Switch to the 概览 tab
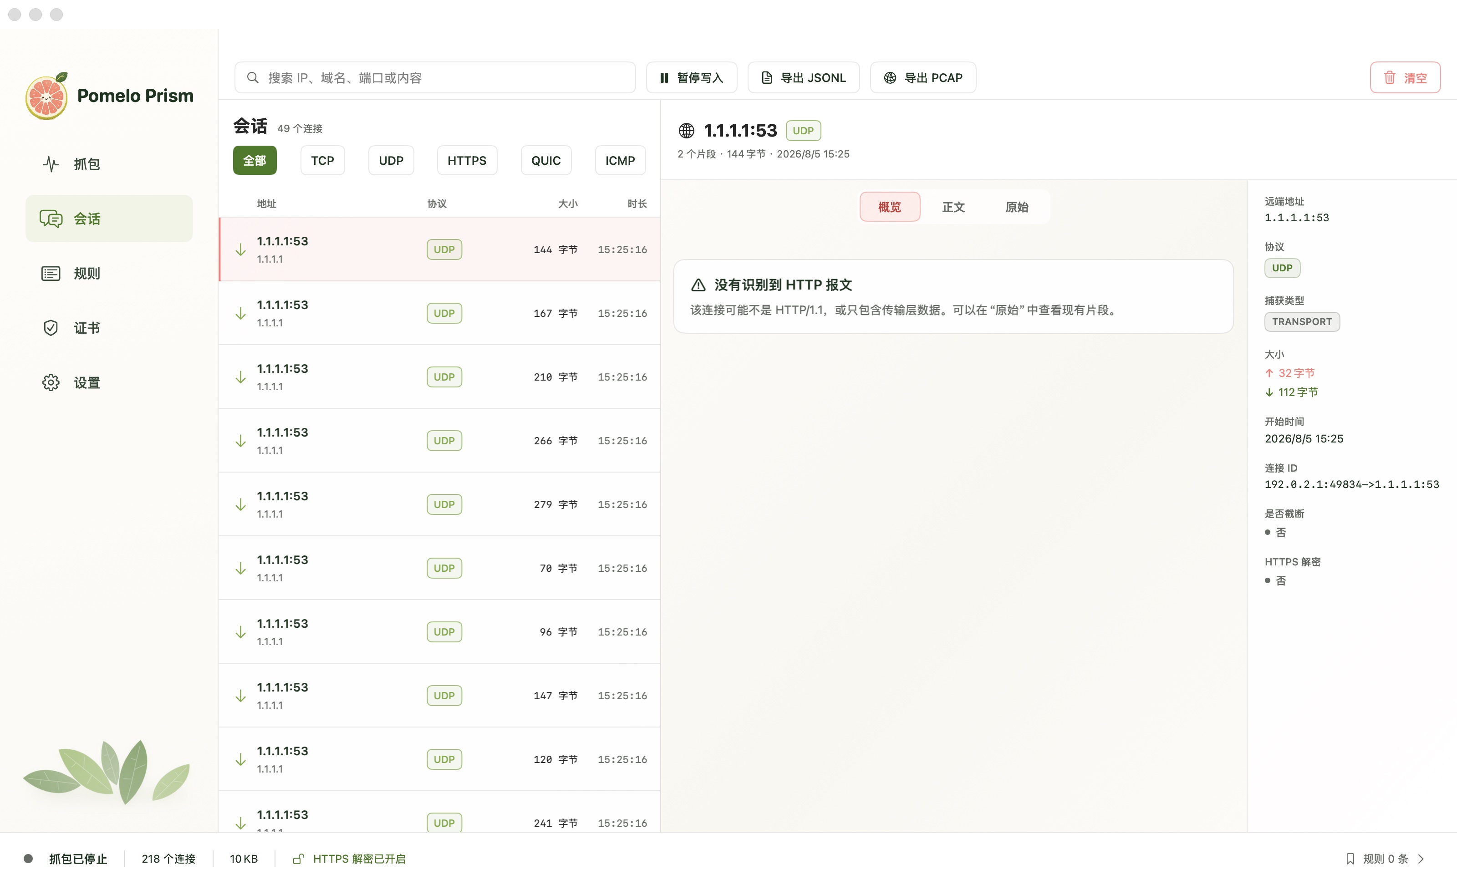Screen dimensions: 1457x885 [889, 207]
